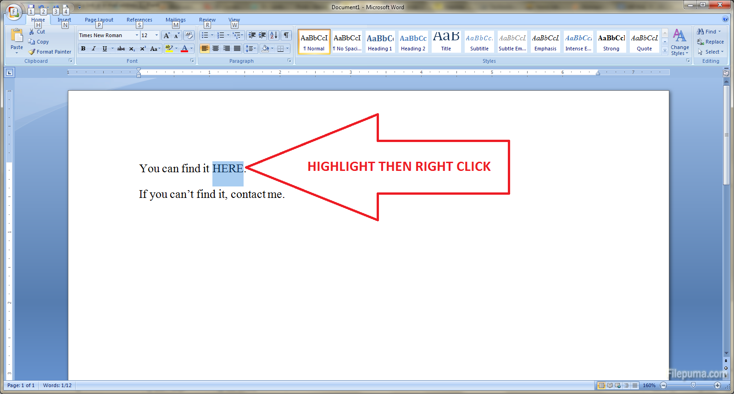Click the Increase Indent icon

(x=262, y=35)
